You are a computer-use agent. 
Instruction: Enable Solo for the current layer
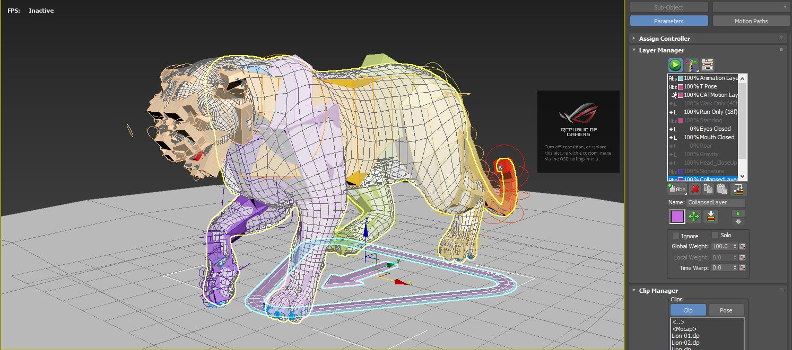(x=716, y=235)
